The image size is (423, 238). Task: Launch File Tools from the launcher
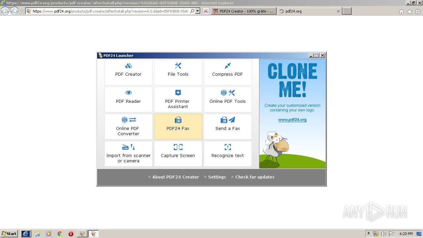pos(178,72)
